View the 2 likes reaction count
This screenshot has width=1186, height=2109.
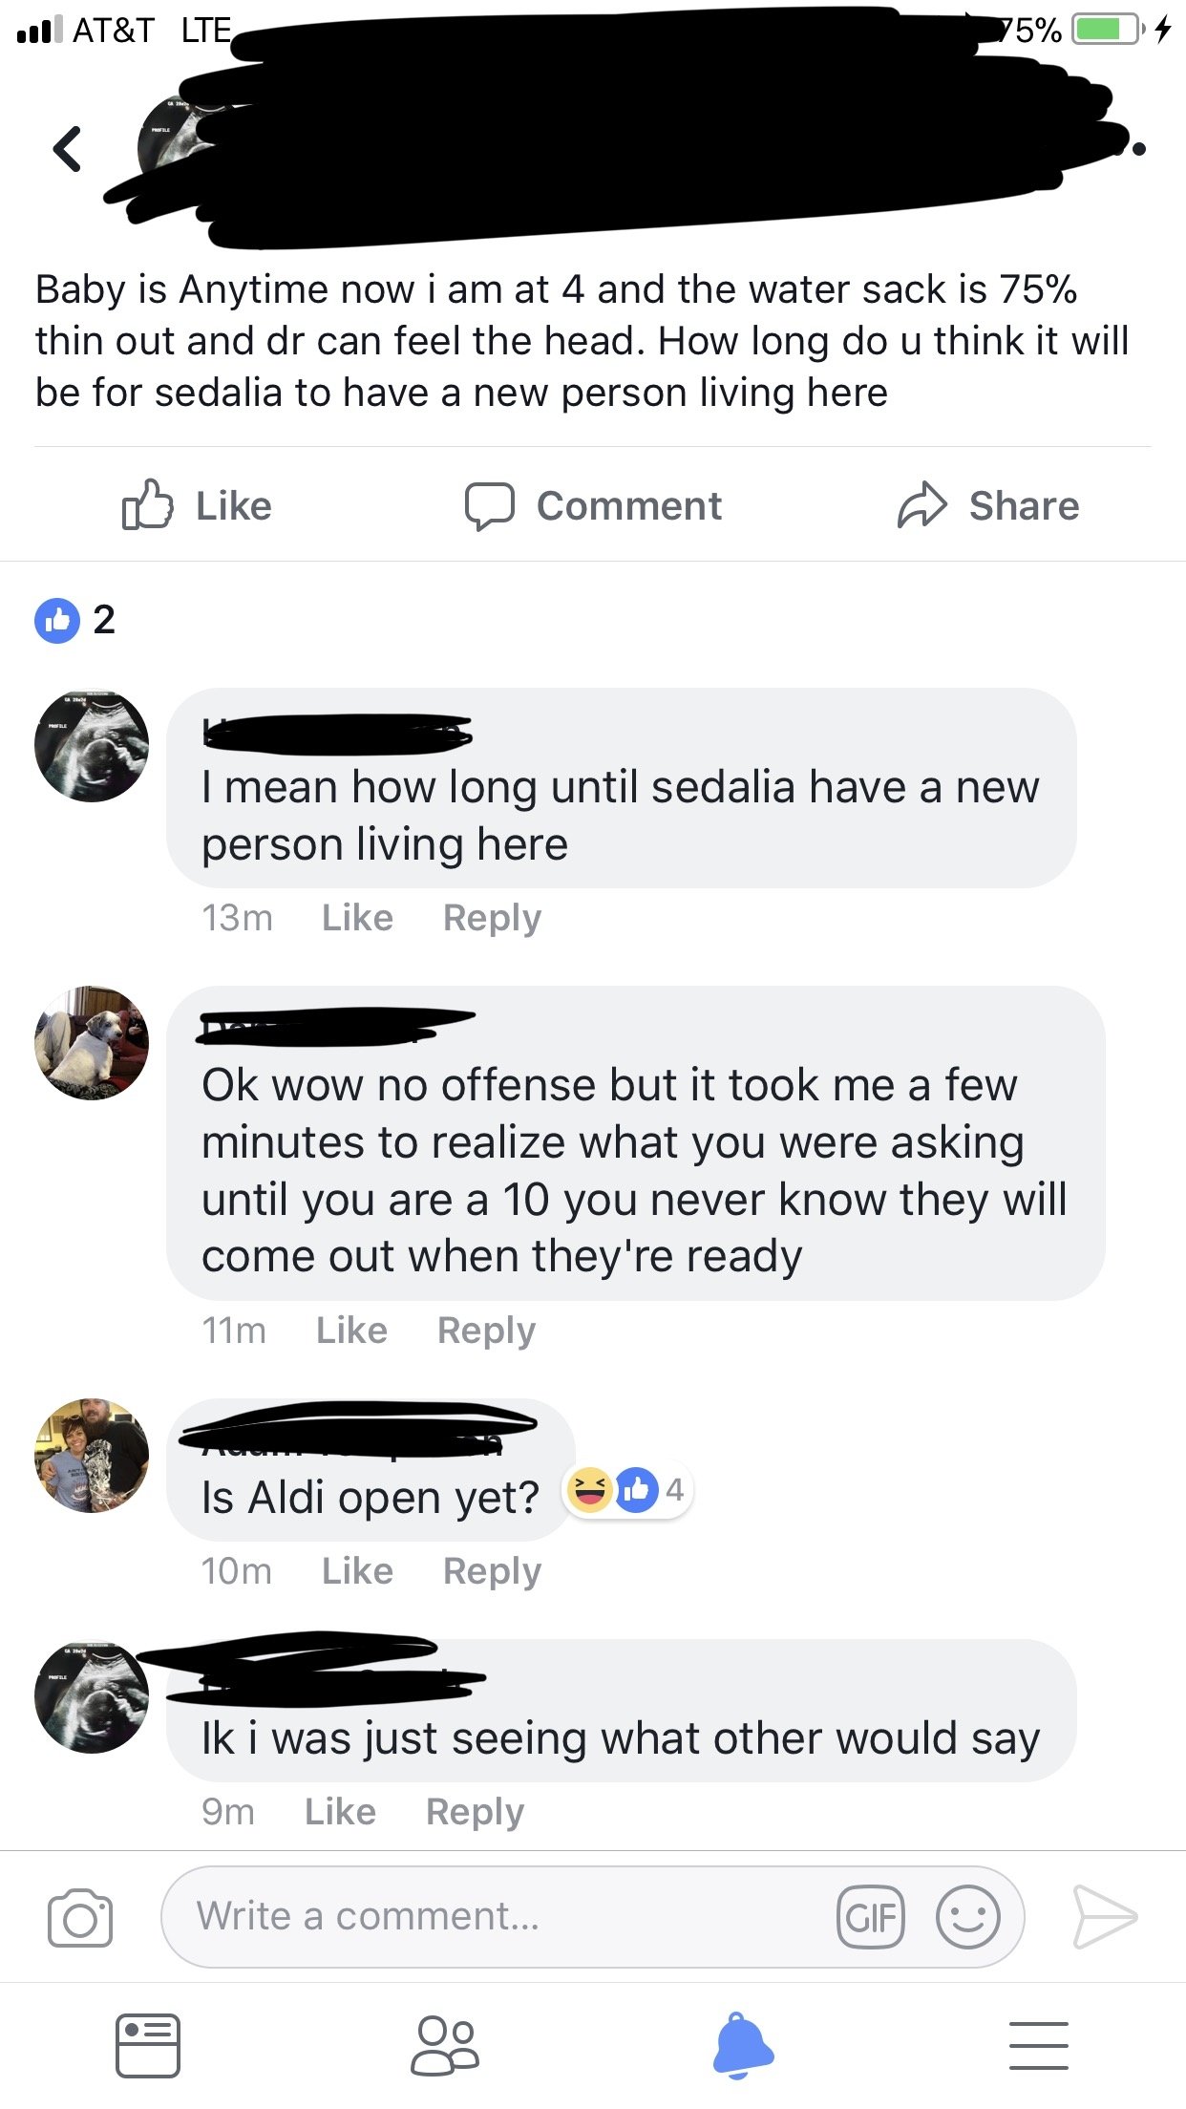click(x=74, y=620)
